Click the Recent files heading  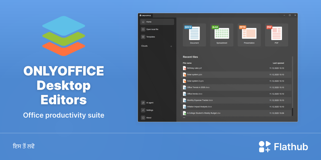[190, 57]
